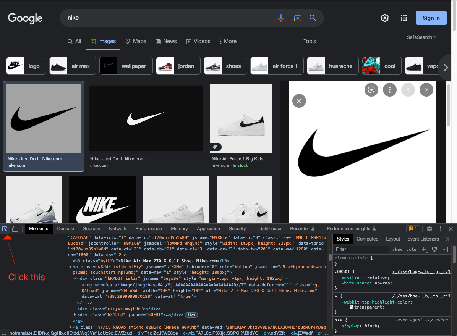Click the styles Filter input
This screenshot has height=336, width=457.
[x=361, y=250]
